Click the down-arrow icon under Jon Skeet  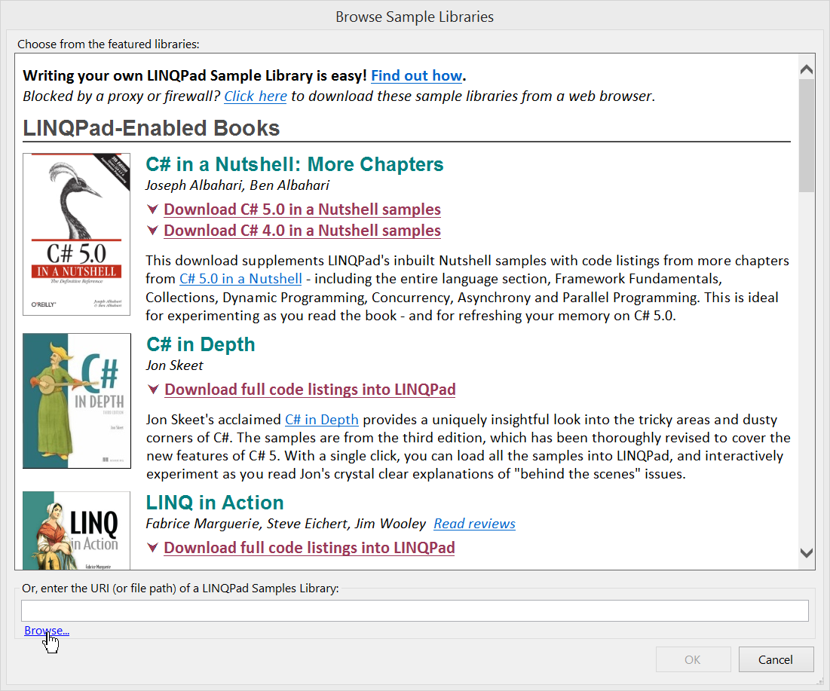click(x=153, y=390)
